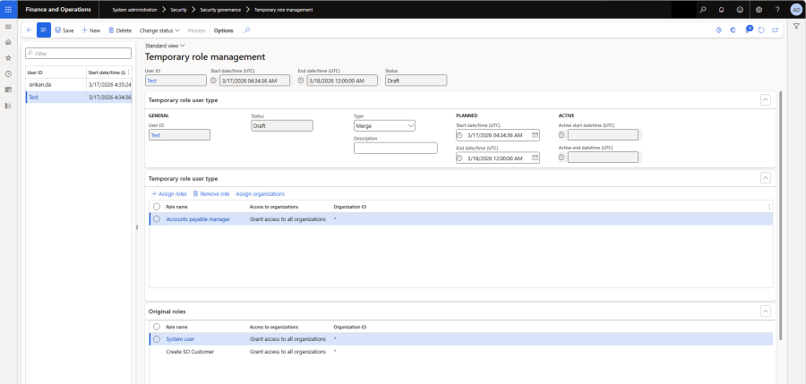Click the help question mark icon
This screenshot has height=384, width=806.
tap(776, 9)
